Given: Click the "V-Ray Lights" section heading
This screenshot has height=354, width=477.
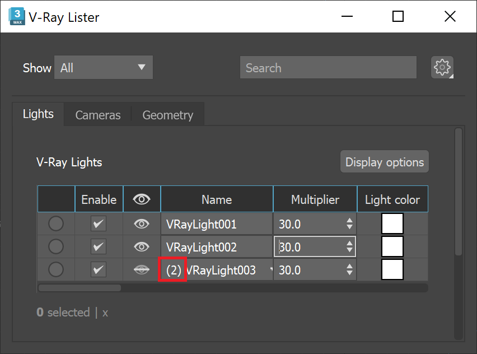Looking at the screenshot, I should coord(69,162).
